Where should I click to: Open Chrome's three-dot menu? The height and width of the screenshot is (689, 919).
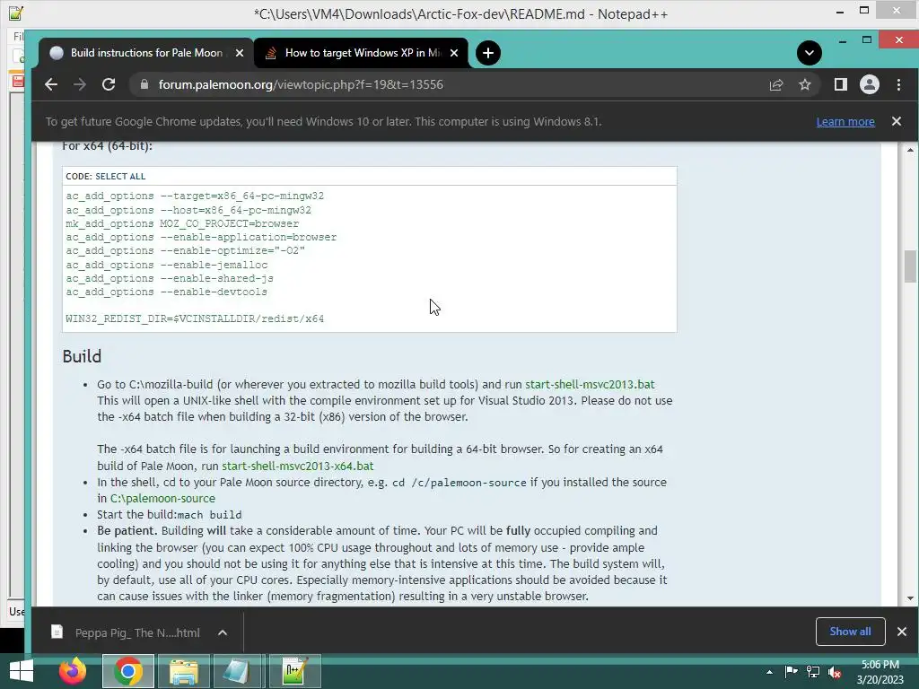point(898,84)
